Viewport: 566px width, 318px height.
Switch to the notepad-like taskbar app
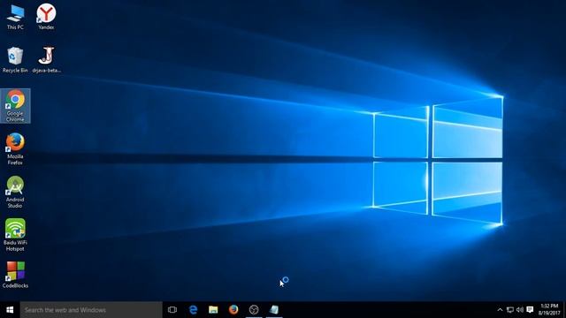274,310
